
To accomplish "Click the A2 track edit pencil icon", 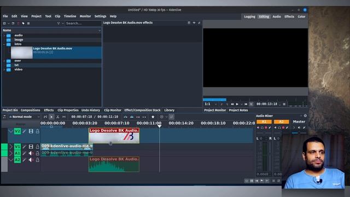I will (x=24, y=160).
